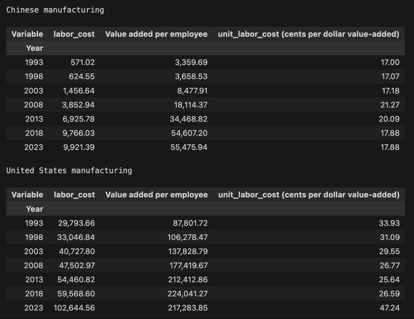
Task: Click unit labor cost value 25.64
Action: tap(390, 279)
